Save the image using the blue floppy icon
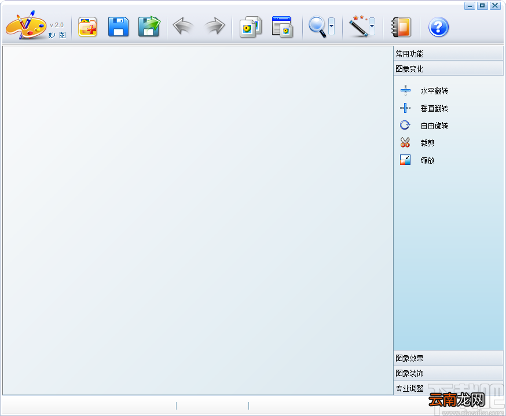 tap(118, 27)
